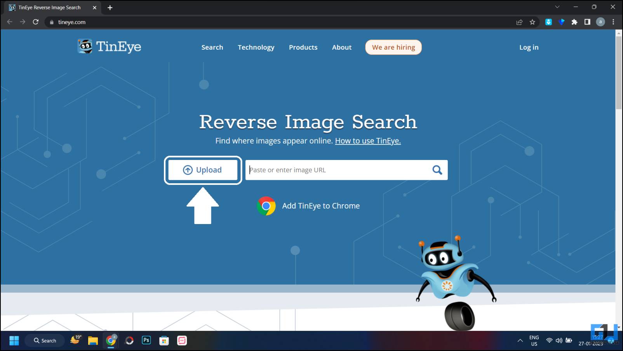The height and width of the screenshot is (351, 623).
Task: Launch Photoshop from the taskbar
Action: (x=146, y=341)
